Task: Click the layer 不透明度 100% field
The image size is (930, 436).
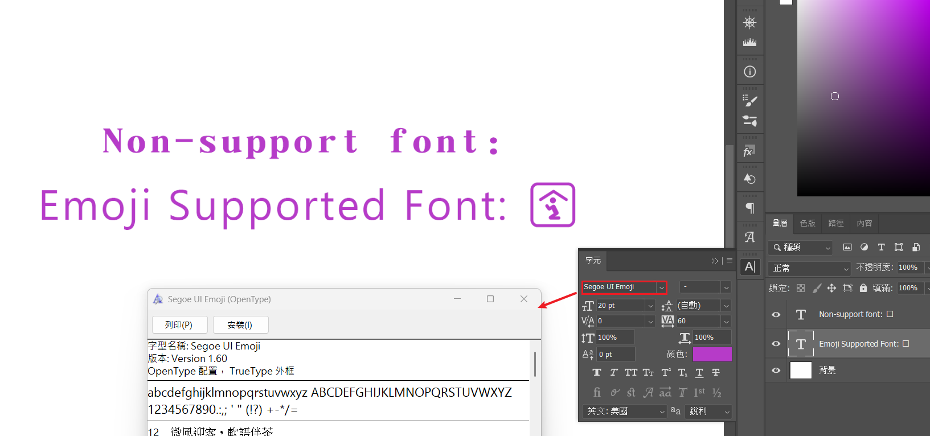Action: coord(911,268)
